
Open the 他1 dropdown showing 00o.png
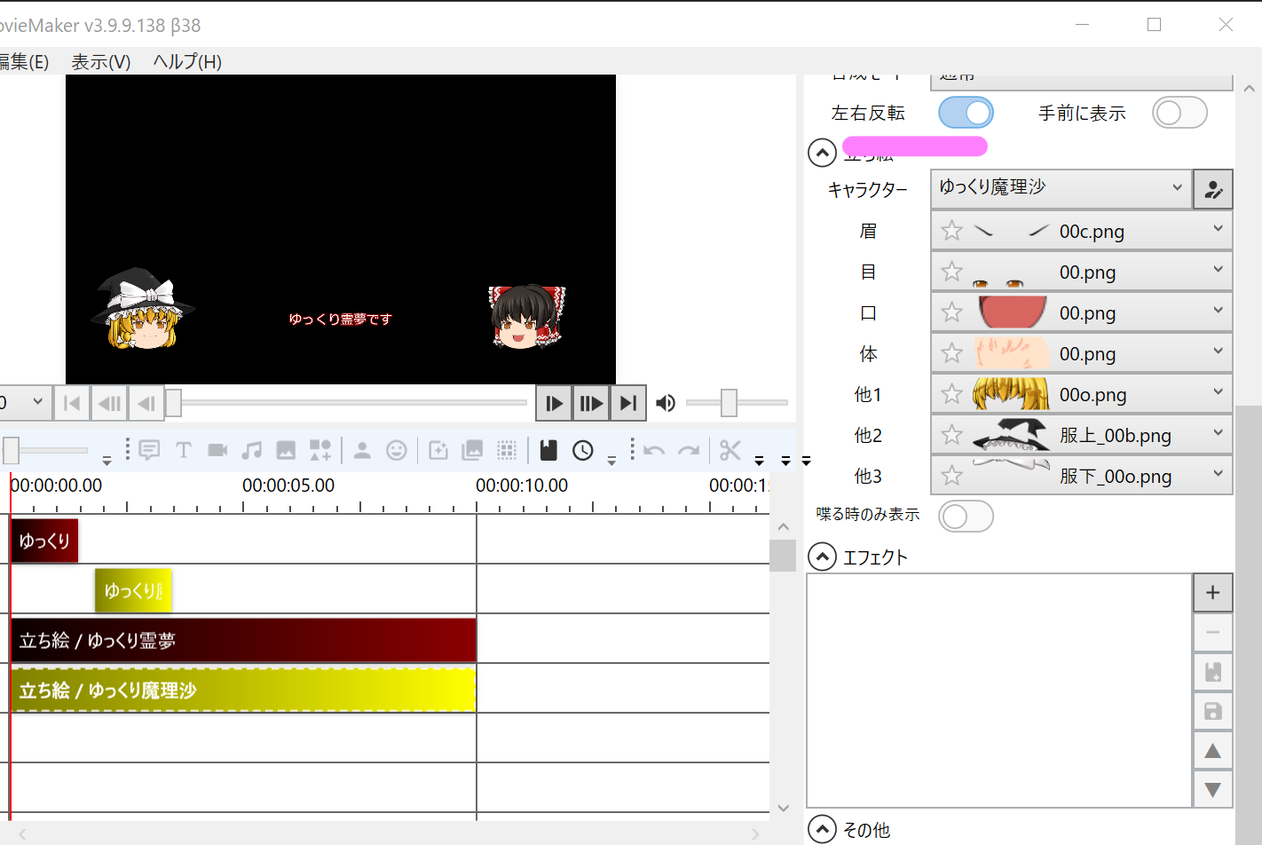[1082, 394]
